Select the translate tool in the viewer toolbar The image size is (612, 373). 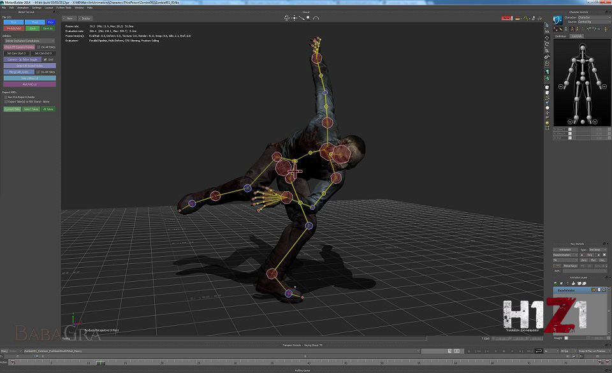point(547,38)
